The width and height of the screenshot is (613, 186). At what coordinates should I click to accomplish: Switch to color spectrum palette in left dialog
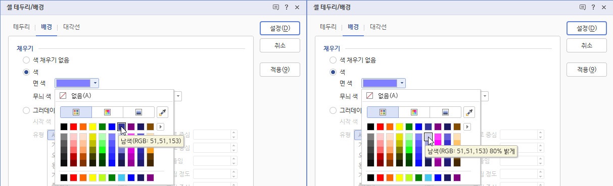[x=107, y=112]
